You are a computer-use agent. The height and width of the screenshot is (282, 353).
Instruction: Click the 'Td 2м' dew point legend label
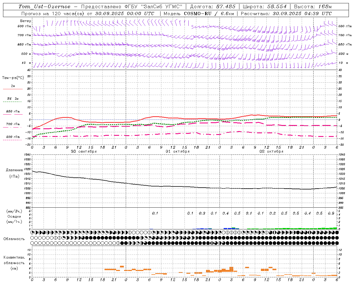pyautogui.click(x=13, y=99)
